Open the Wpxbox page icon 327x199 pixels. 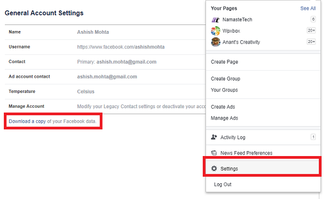[216, 31]
